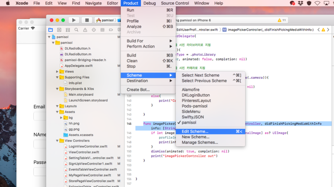The height and width of the screenshot is (187, 334).
Task: Select Assets.xcassets in navigator
Action: tap(81, 135)
